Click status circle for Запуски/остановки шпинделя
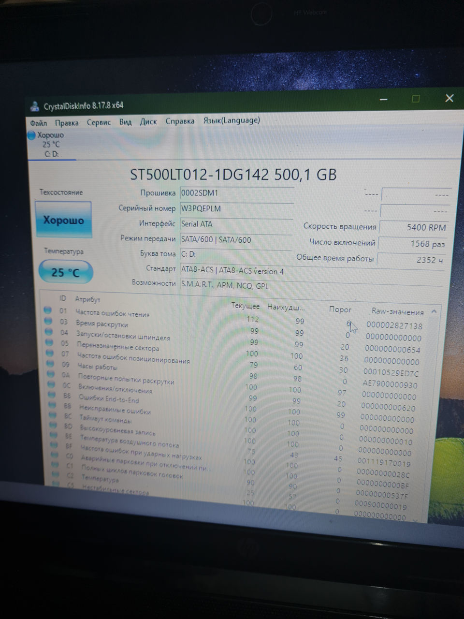Image resolution: width=464 pixels, height=619 pixels. [x=48, y=332]
